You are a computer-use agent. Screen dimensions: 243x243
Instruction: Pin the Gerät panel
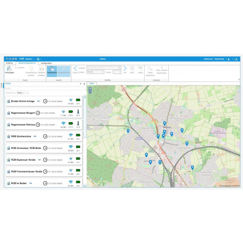[80, 84]
